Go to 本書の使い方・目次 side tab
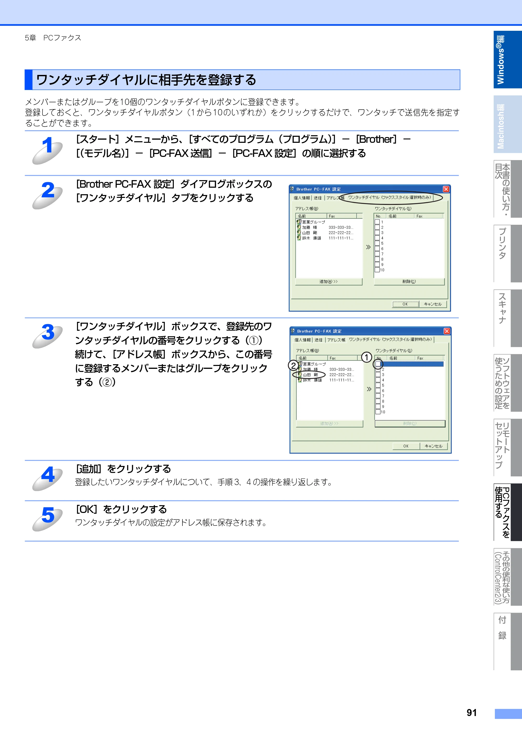 click(x=508, y=189)
